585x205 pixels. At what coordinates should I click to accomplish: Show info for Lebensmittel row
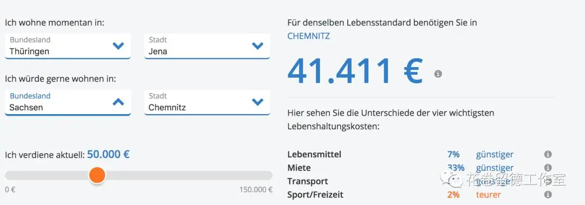(x=548, y=154)
